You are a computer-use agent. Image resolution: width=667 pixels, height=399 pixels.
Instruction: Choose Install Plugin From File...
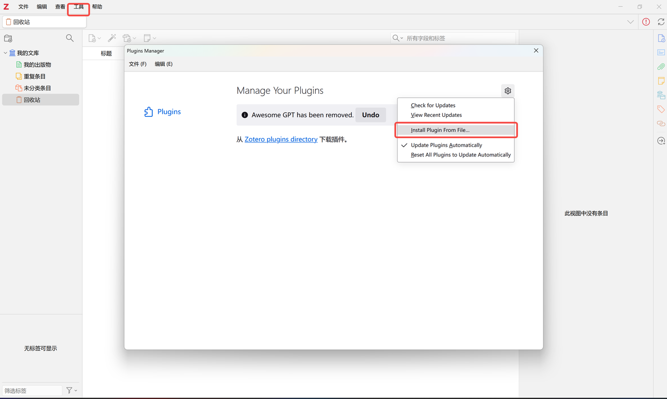coord(455,130)
